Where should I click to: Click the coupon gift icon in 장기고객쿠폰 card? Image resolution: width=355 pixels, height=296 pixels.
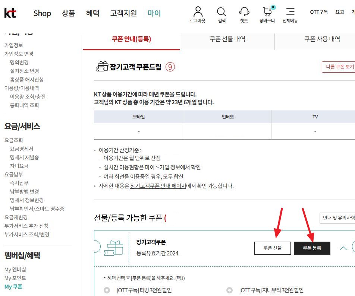tap(114, 248)
